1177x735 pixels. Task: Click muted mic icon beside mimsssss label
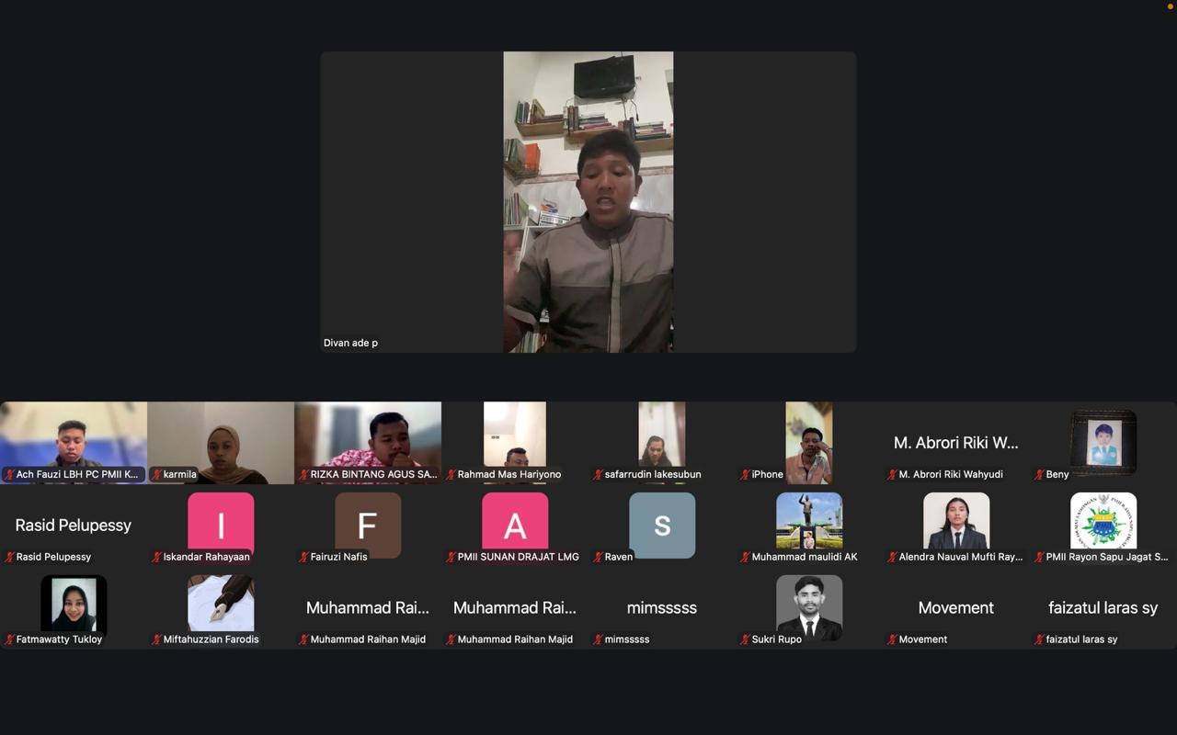pos(599,639)
